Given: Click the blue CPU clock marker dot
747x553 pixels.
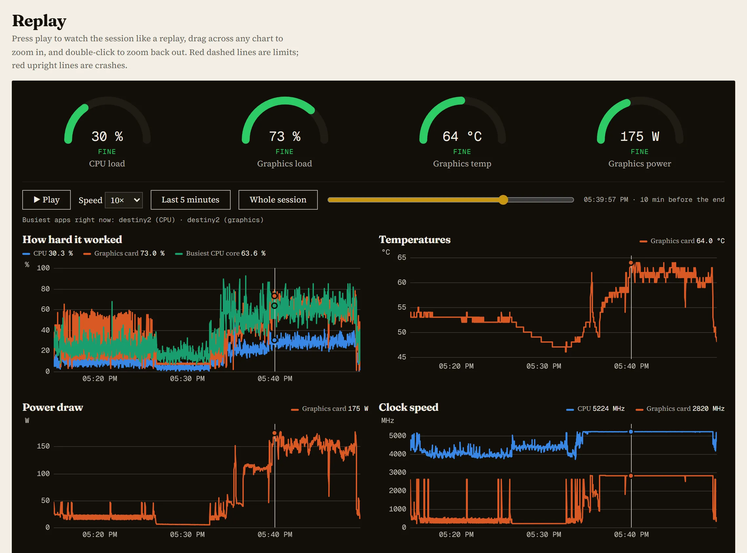Looking at the screenshot, I should [631, 432].
